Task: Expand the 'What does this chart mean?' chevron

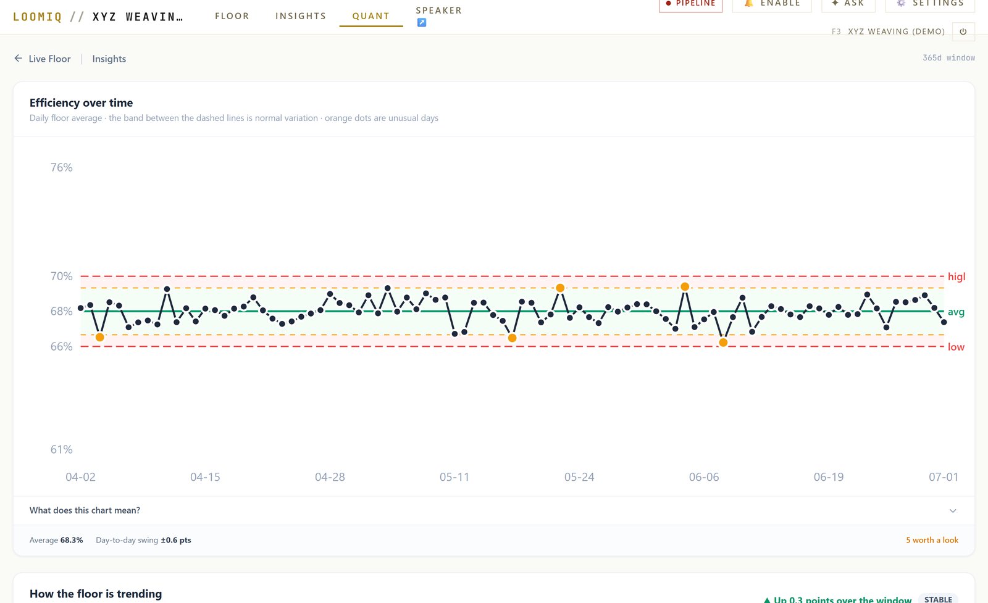Action: [953, 510]
